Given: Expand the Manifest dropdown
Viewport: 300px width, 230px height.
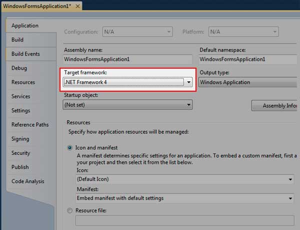Looking at the screenshot, I should pos(185,198).
